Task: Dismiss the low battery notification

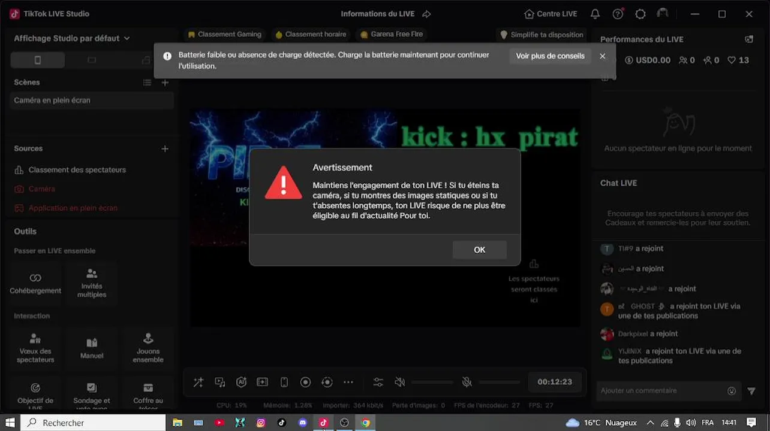Action: 602,56
